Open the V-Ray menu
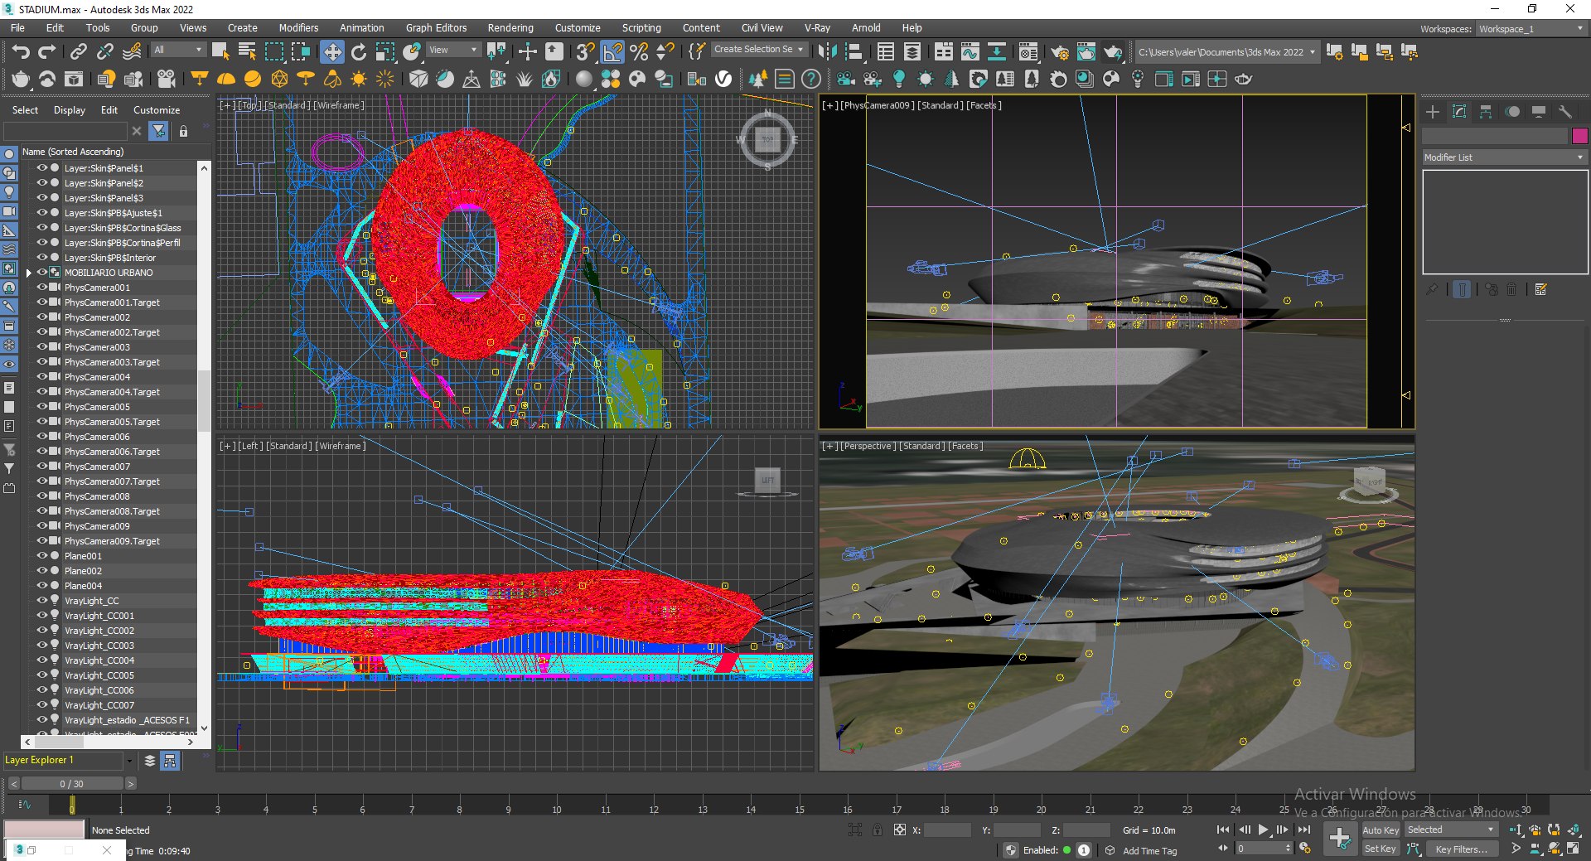The height and width of the screenshot is (861, 1591). (817, 28)
